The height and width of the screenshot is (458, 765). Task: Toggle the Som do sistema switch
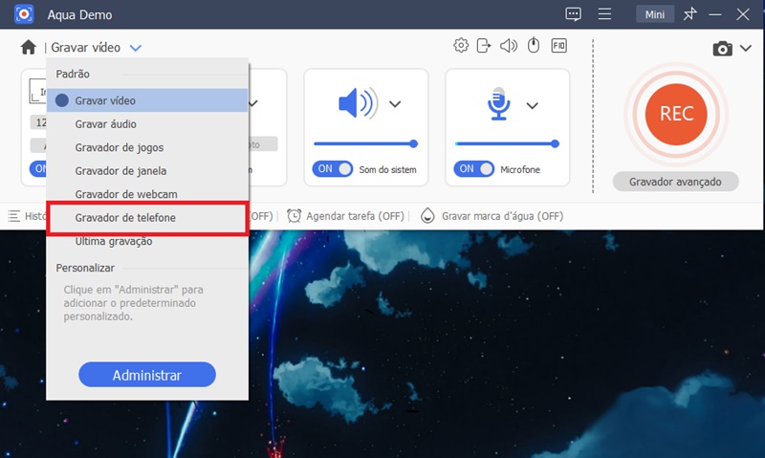pyautogui.click(x=332, y=169)
